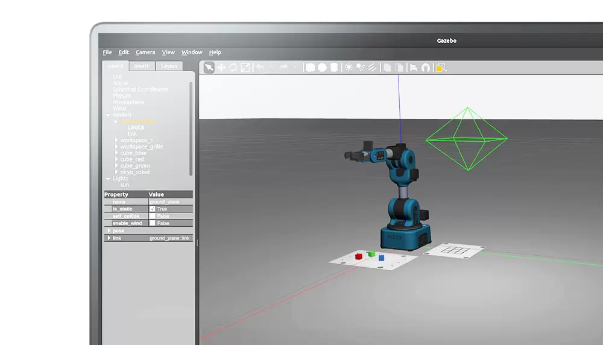Toggle the enable_wind checkbox
This screenshot has width=603, height=345.
tap(153, 223)
